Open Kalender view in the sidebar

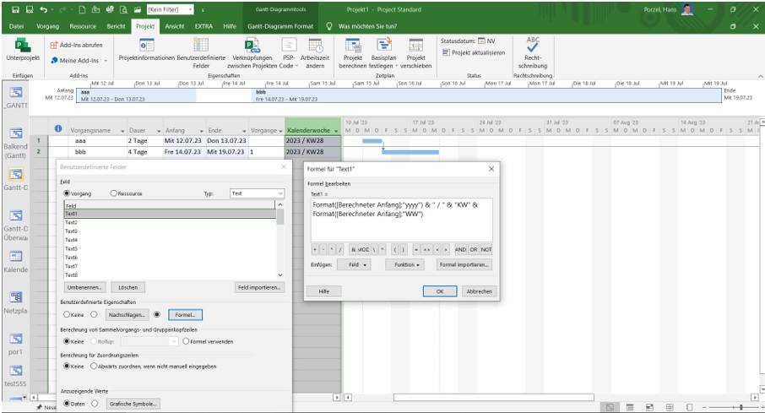pyautogui.click(x=15, y=262)
